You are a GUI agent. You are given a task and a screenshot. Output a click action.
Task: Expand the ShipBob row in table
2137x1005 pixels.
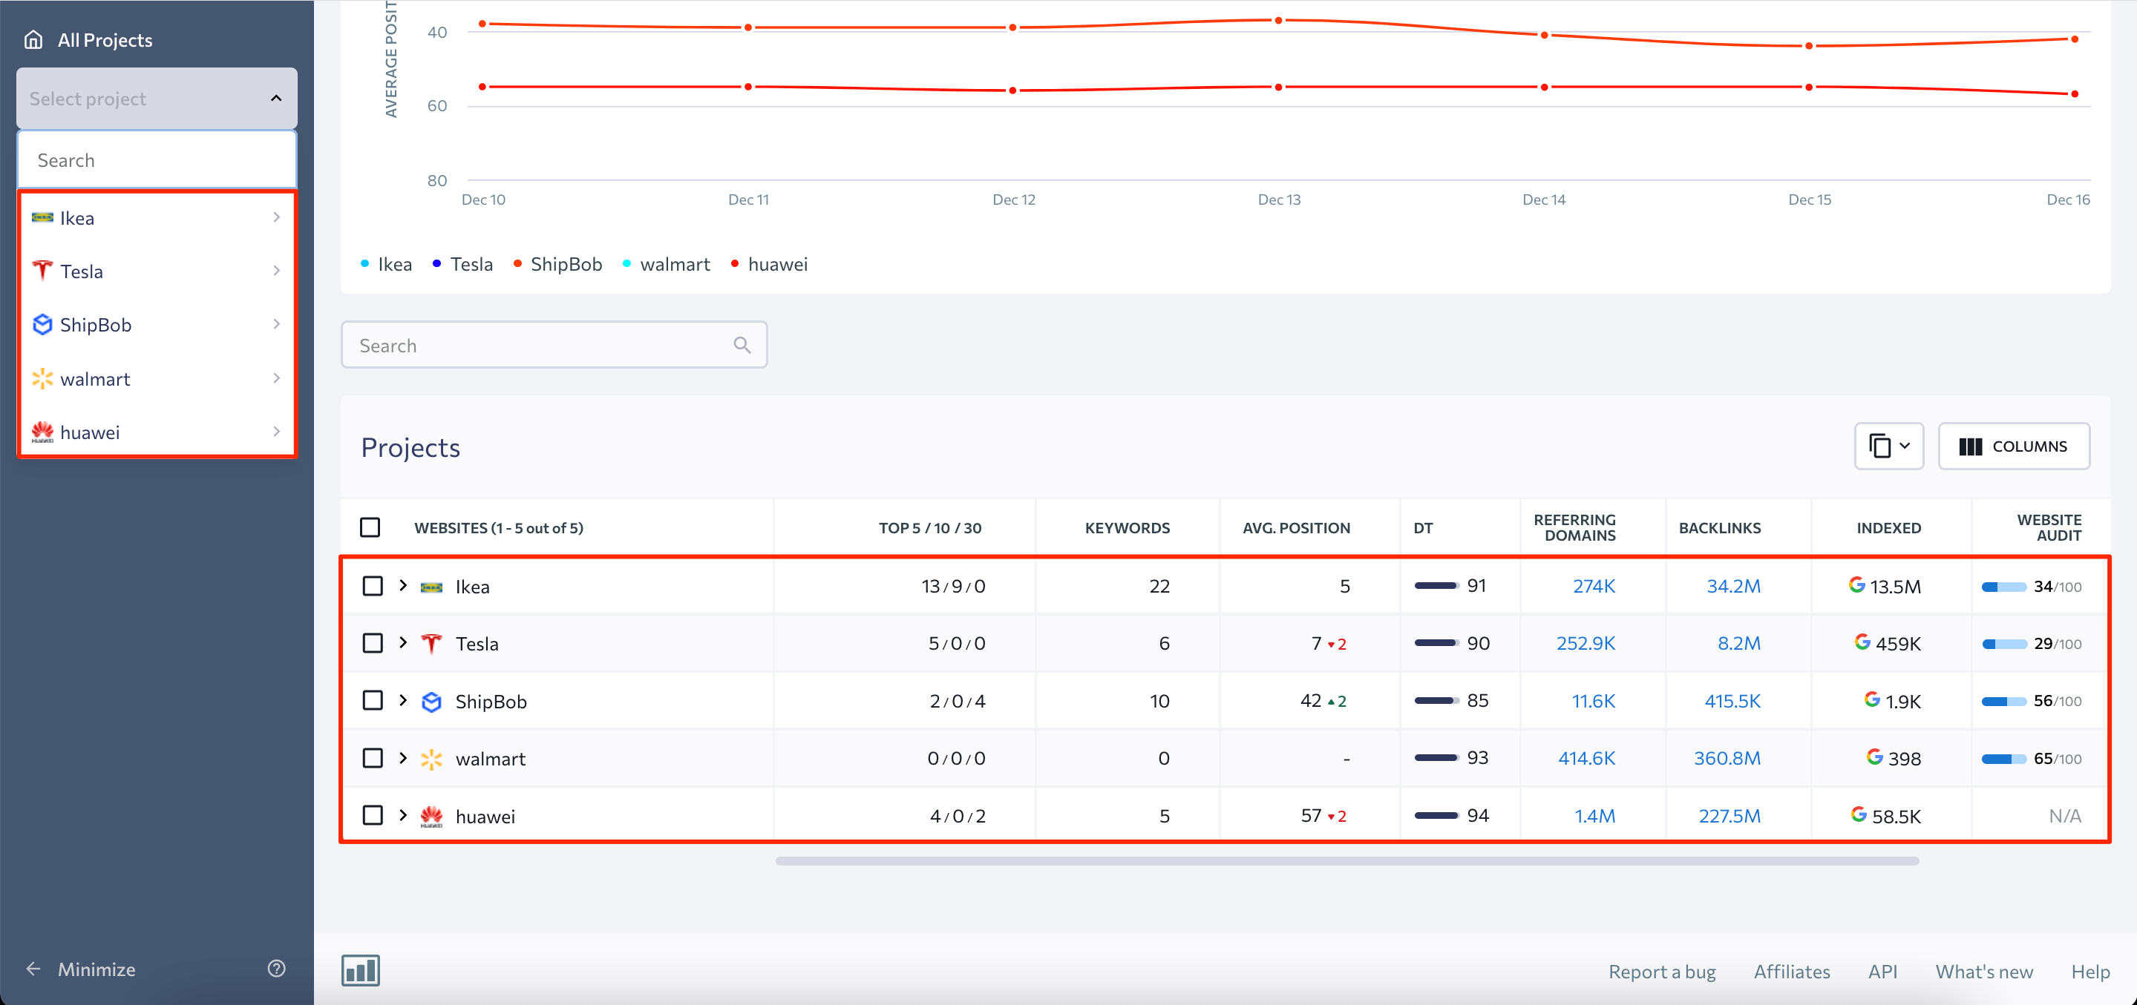tap(403, 700)
